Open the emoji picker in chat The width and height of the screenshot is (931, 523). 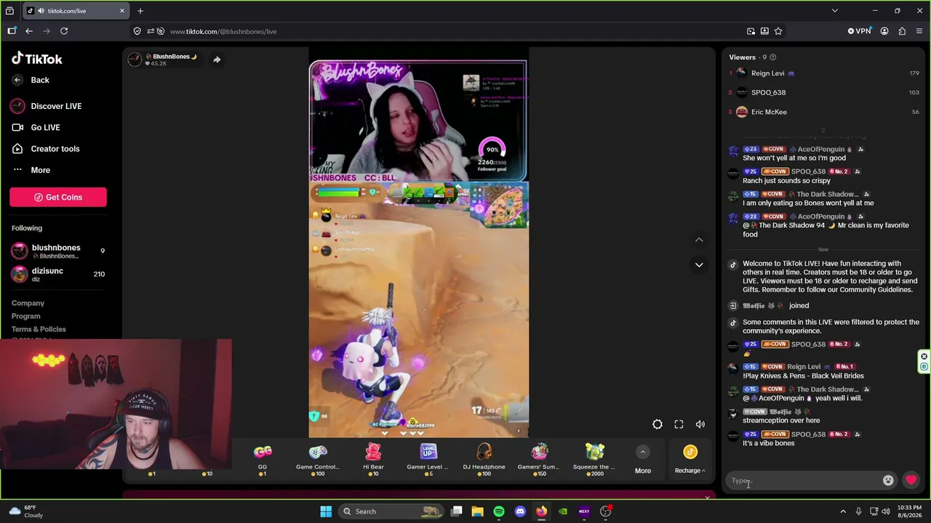[888, 480]
